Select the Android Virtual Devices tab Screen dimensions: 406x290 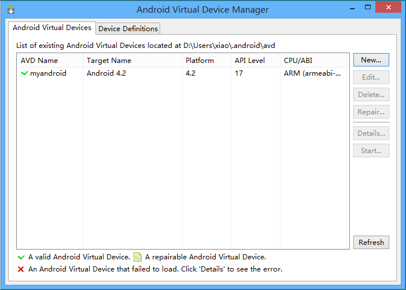pyautogui.click(x=52, y=27)
